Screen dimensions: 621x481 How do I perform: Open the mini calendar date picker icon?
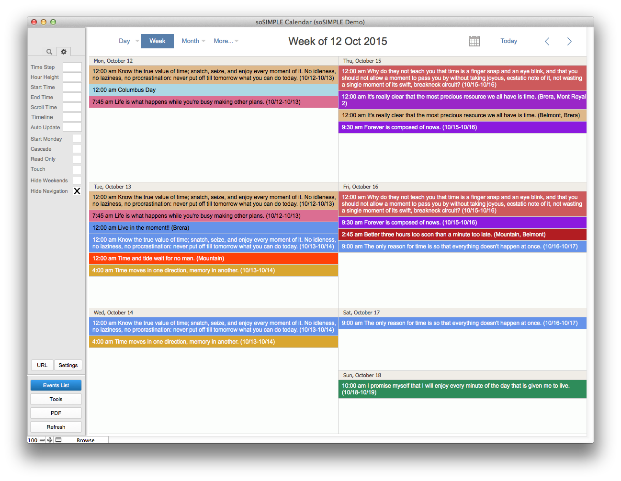(474, 41)
